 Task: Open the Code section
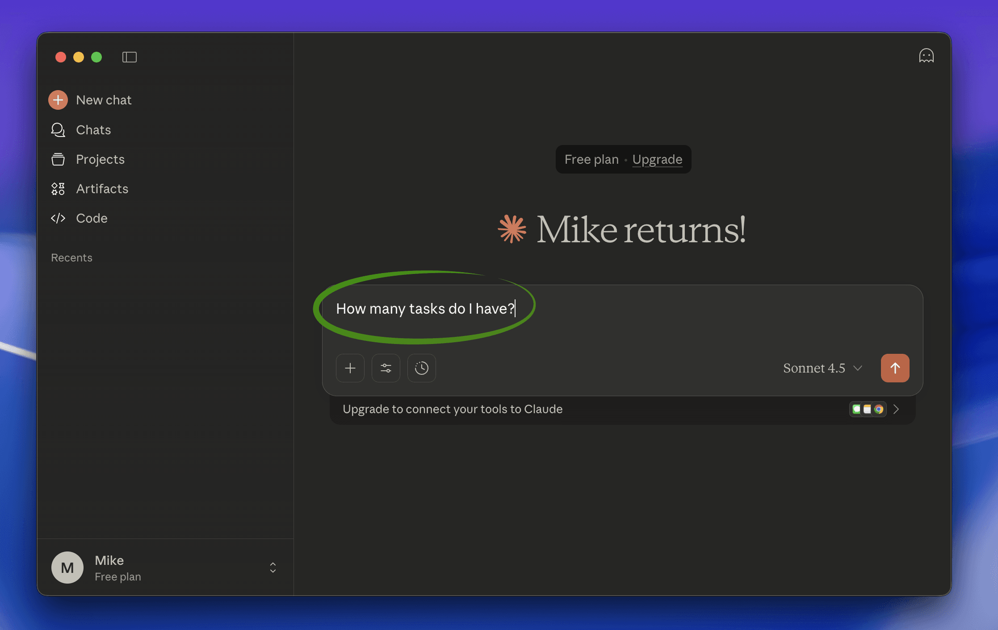92,218
